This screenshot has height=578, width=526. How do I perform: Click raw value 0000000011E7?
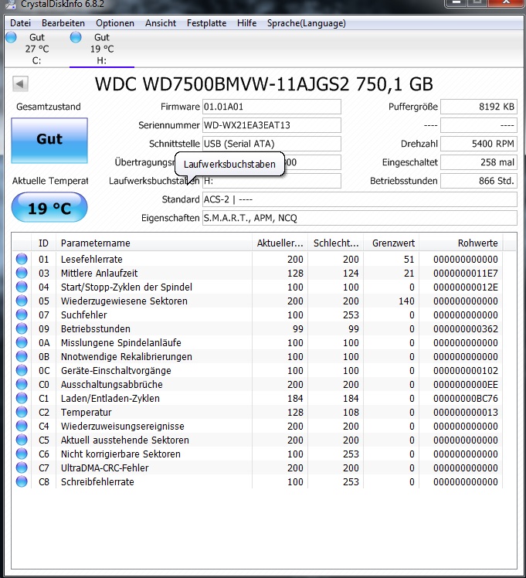click(466, 273)
